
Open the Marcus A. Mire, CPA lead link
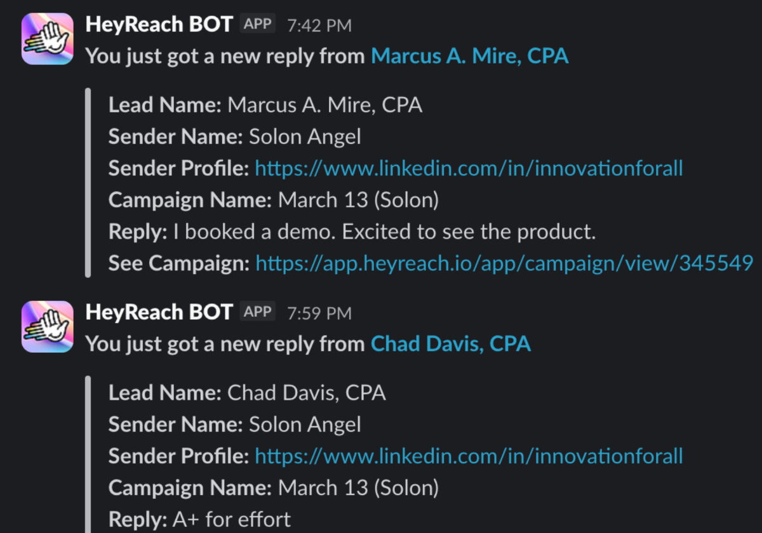[469, 56]
